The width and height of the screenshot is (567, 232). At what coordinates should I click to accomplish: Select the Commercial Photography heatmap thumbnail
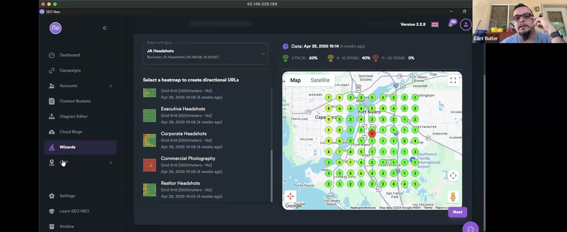click(150, 165)
